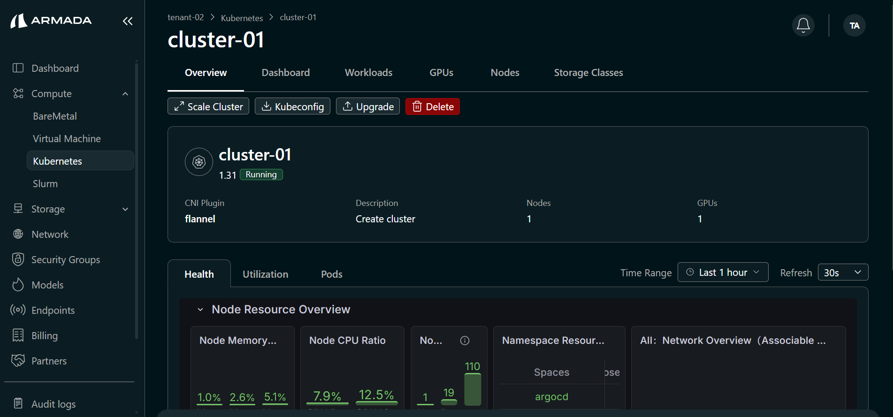This screenshot has width=893, height=417.
Task: Click the Models icon in sidebar
Action: click(x=18, y=285)
